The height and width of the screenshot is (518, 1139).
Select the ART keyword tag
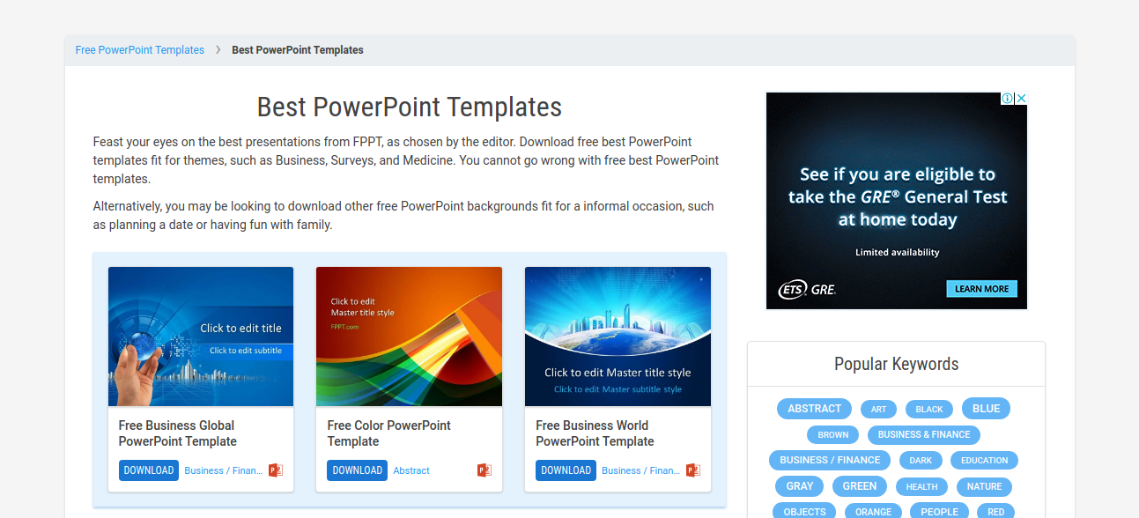(x=879, y=409)
